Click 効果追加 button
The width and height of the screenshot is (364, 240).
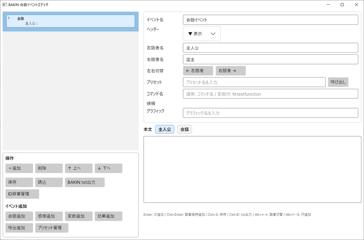(108, 216)
